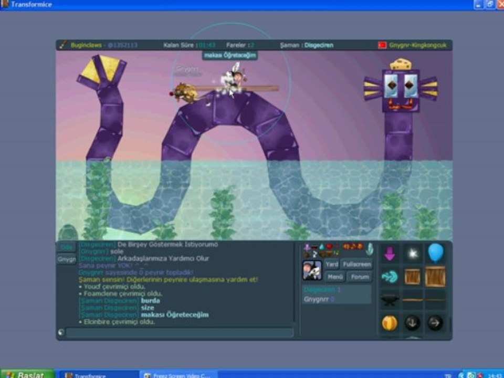This screenshot has height=378, width=504.
Task: Open the Menü button
Action: tap(335, 277)
